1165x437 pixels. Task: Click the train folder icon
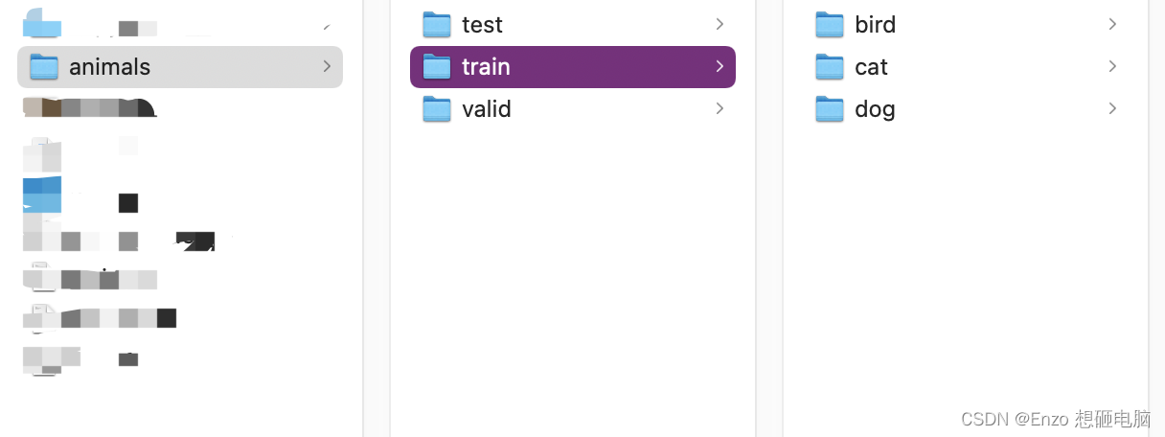click(437, 66)
